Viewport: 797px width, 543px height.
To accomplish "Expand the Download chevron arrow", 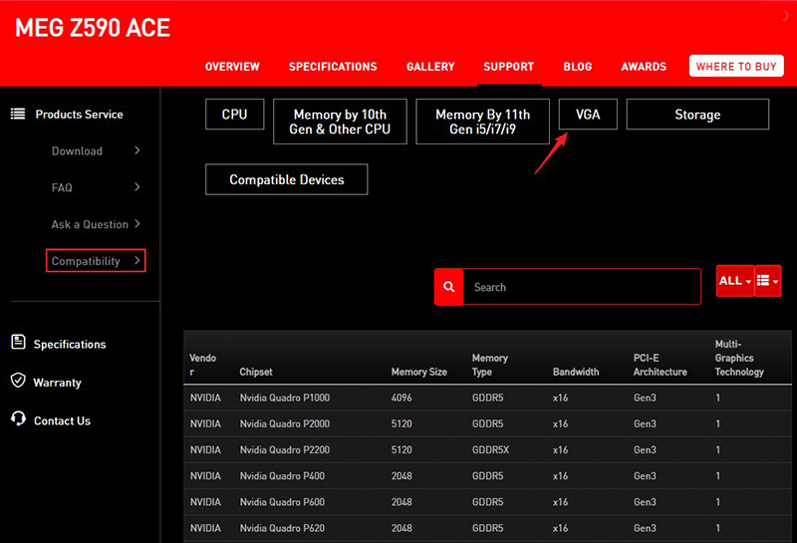I will point(137,150).
